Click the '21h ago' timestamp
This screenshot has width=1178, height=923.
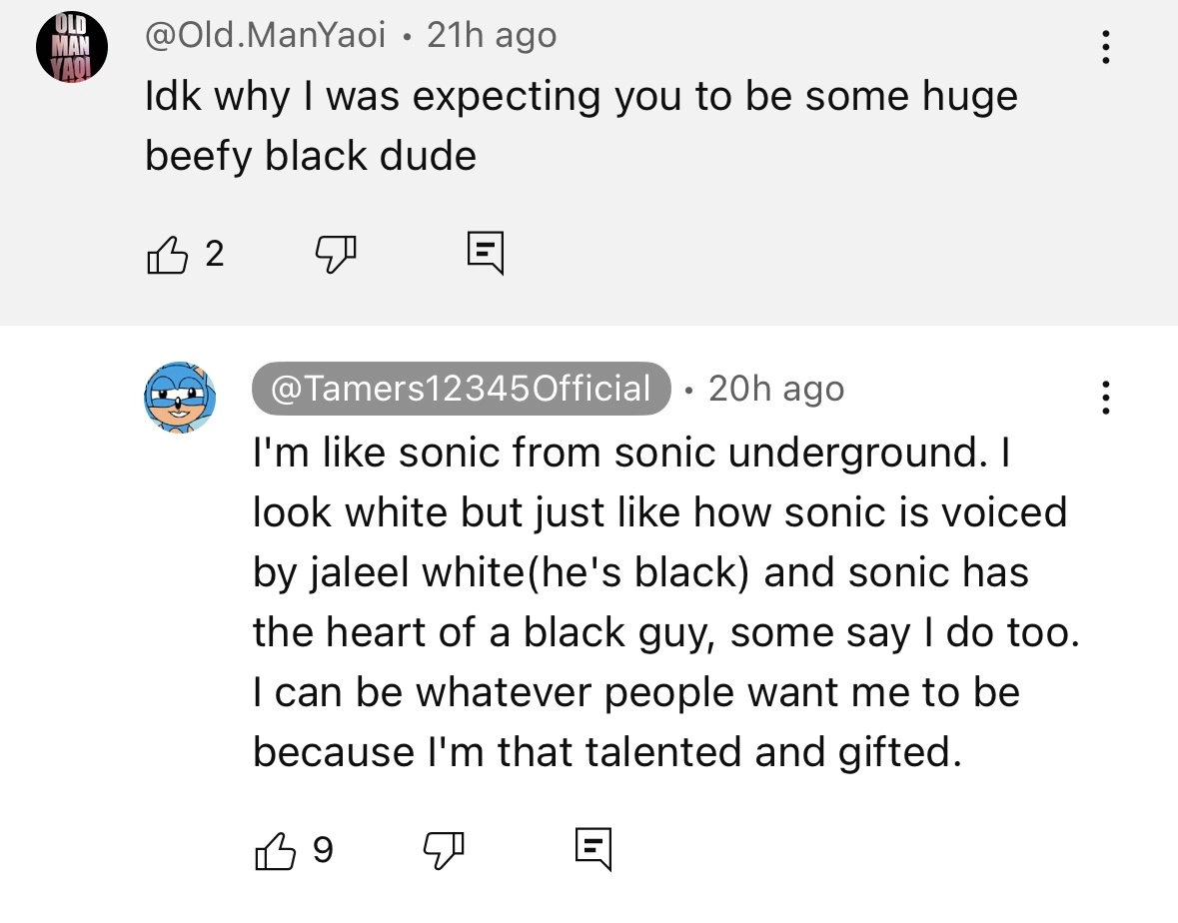[x=492, y=35]
